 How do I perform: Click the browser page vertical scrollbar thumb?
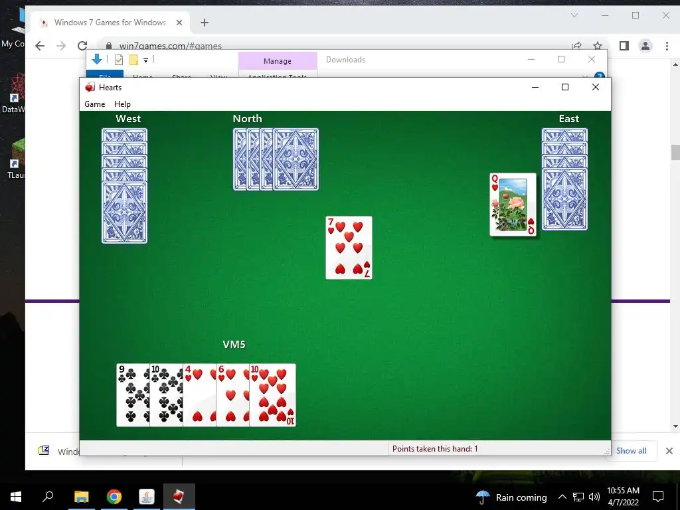[675, 153]
